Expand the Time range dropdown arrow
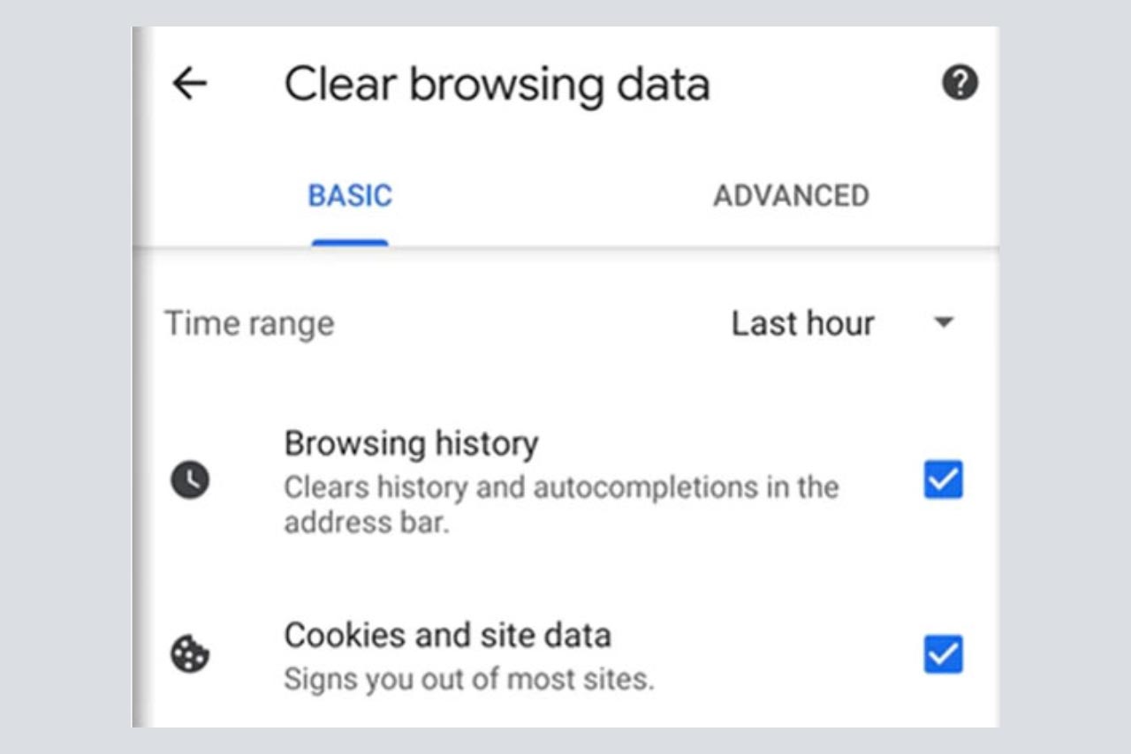 coord(944,323)
